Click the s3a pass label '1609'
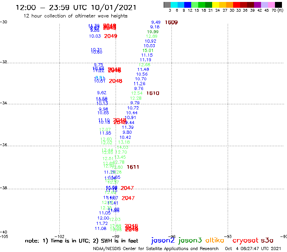This screenshot has width=287, height=252. pos(171,22)
